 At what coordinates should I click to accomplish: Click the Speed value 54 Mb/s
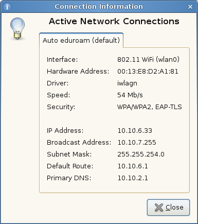point(130,95)
